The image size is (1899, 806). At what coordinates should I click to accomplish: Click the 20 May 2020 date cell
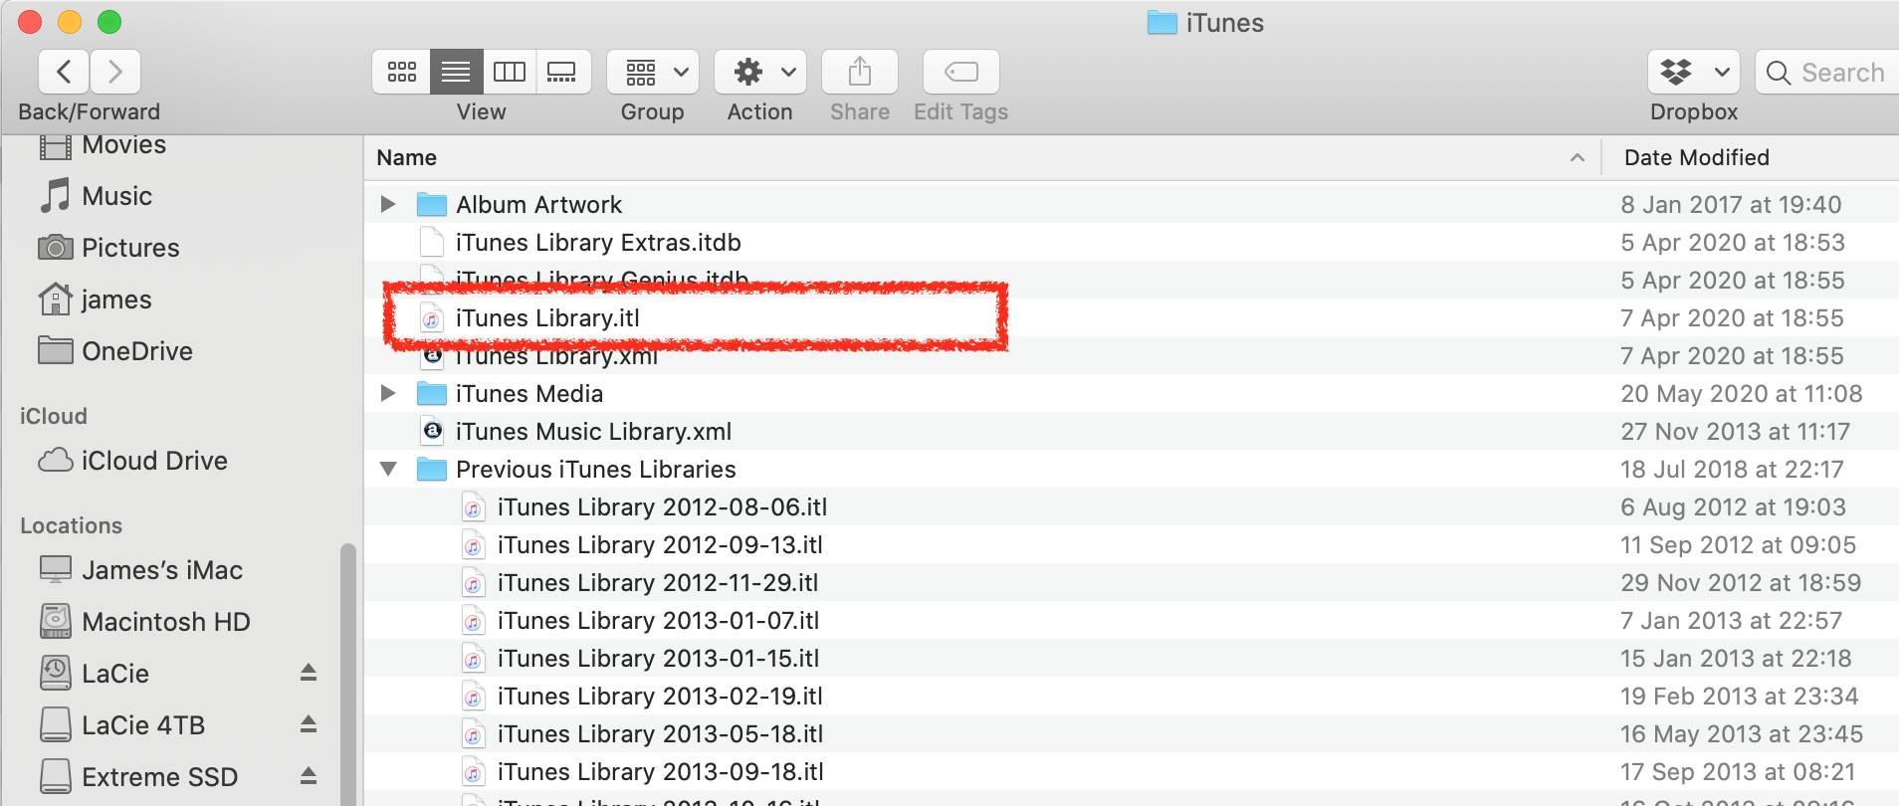pyautogui.click(x=1741, y=393)
